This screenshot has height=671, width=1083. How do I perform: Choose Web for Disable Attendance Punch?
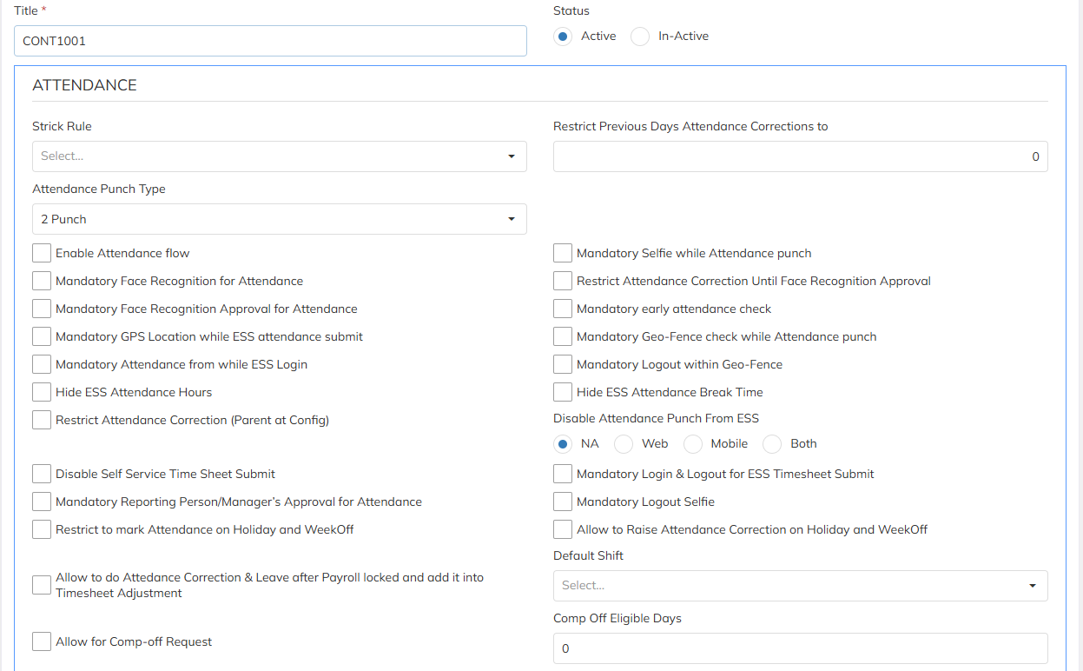624,444
